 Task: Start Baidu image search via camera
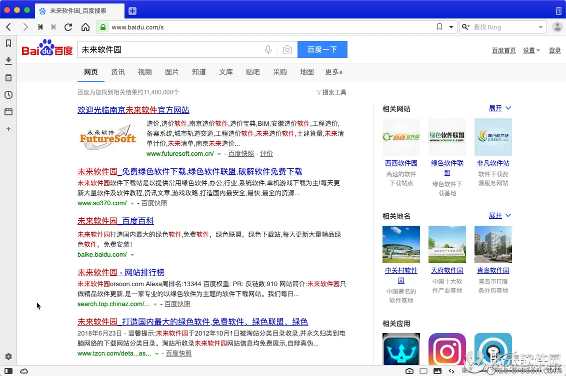[287, 49]
